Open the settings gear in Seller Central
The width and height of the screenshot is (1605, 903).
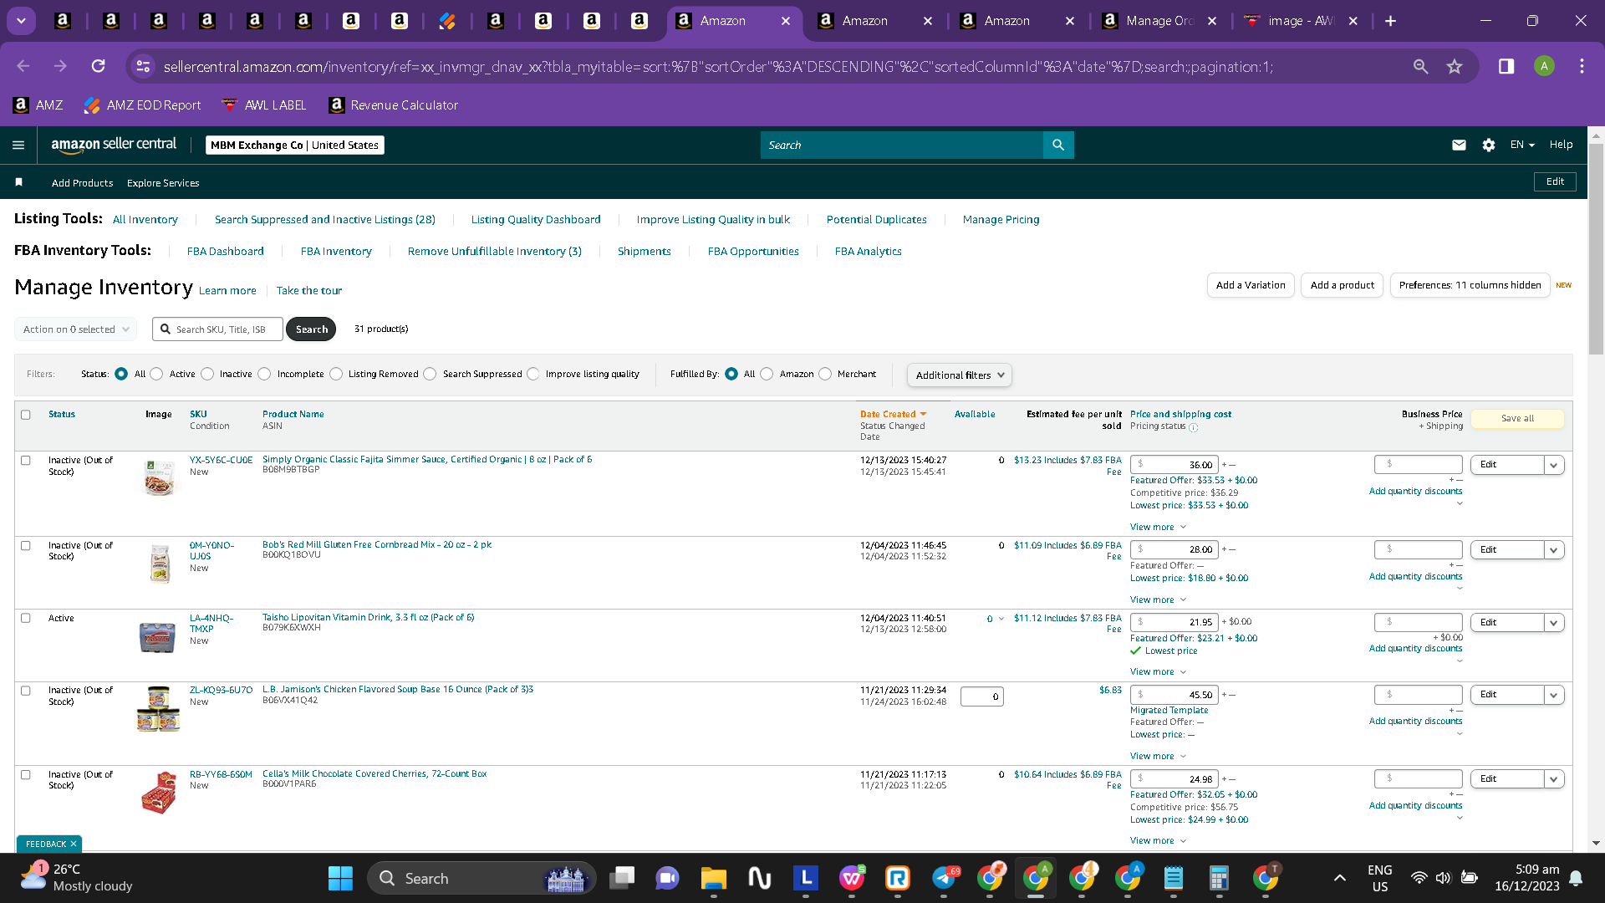[1489, 145]
